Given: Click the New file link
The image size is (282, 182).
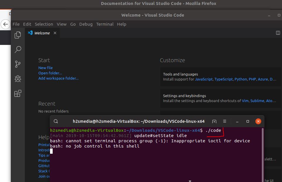Looking at the screenshot, I should pos(46,68).
